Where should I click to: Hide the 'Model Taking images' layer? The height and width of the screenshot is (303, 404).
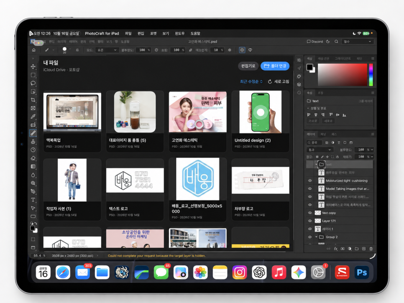click(310, 189)
